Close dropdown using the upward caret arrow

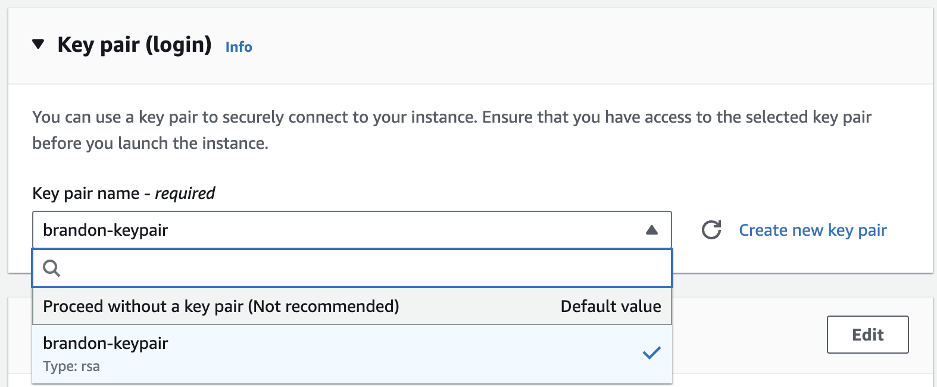click(652, 230)
